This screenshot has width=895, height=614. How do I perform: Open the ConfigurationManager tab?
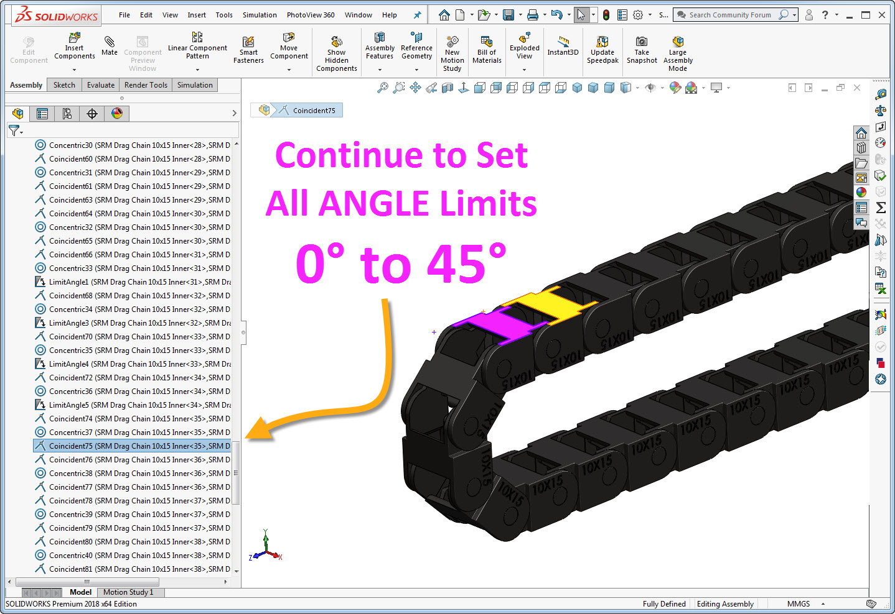(x=67, y=113)
